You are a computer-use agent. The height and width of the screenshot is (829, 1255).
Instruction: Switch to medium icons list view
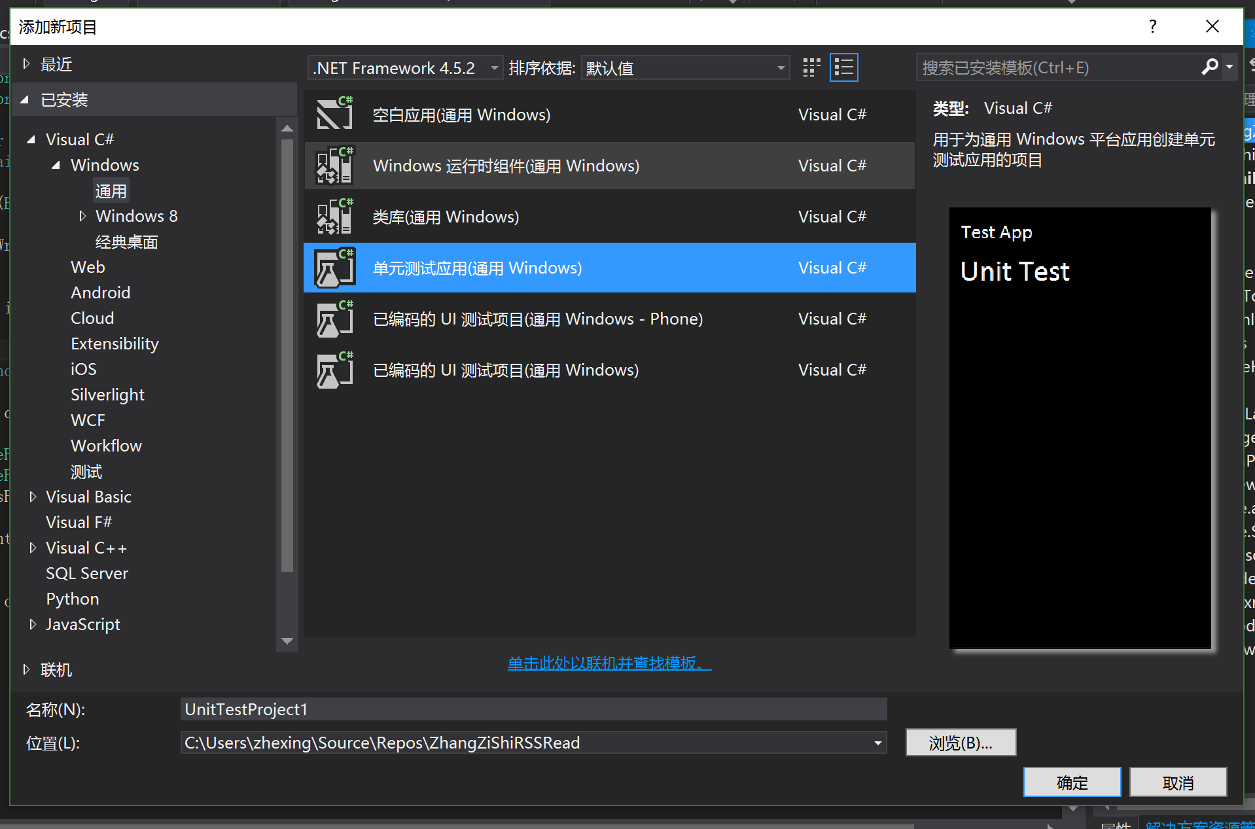tap(844, 67)
